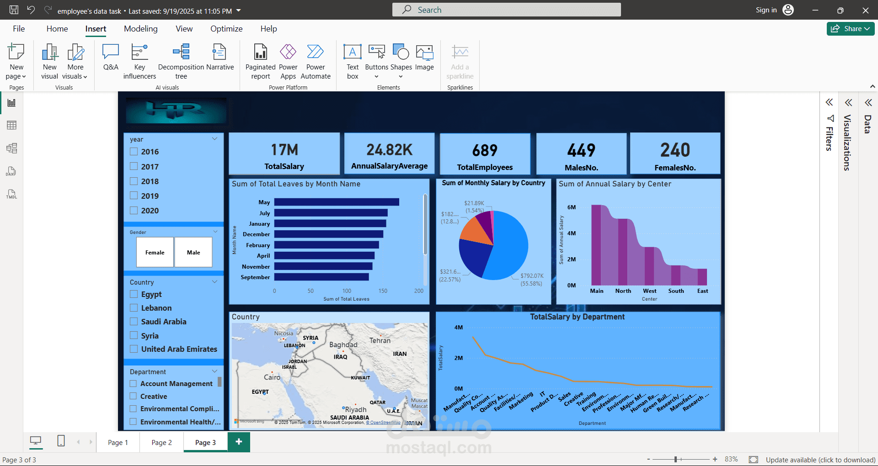The height and width of the screenshot is (466, 878).
Task: Open the Modeling ribbon tab
Action: 140,29
